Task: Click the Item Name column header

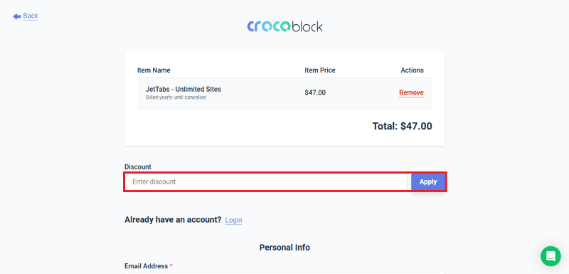Action: [x=154, y=70]
